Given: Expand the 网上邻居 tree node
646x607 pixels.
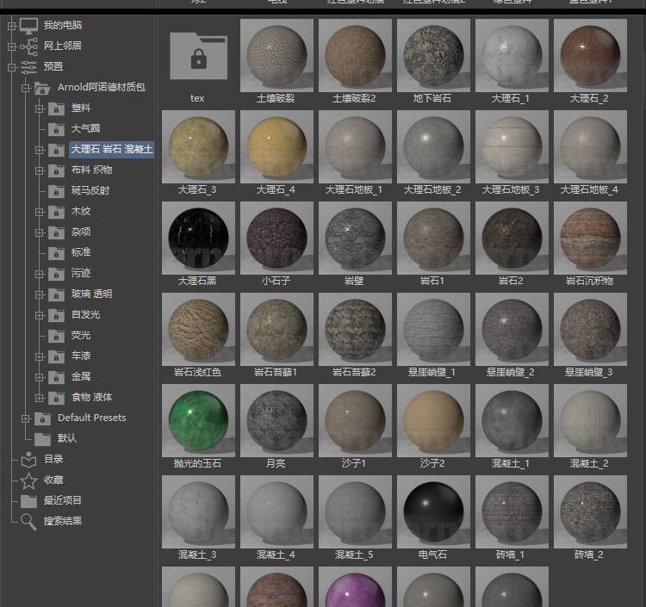Looking at the screenshot, I should tap(11, 46).
